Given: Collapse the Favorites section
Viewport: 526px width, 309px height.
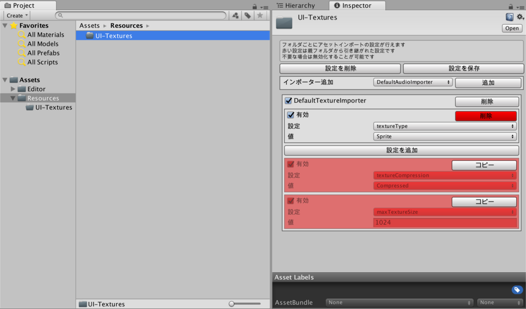Looking at the screenshot, I should (x=5, y=26).
